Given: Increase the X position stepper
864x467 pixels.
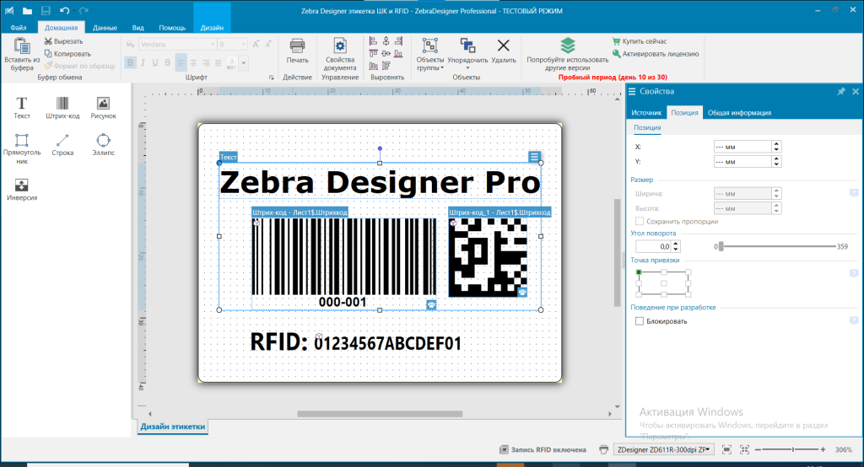Looking at the screenshot, I should (776, 144).
